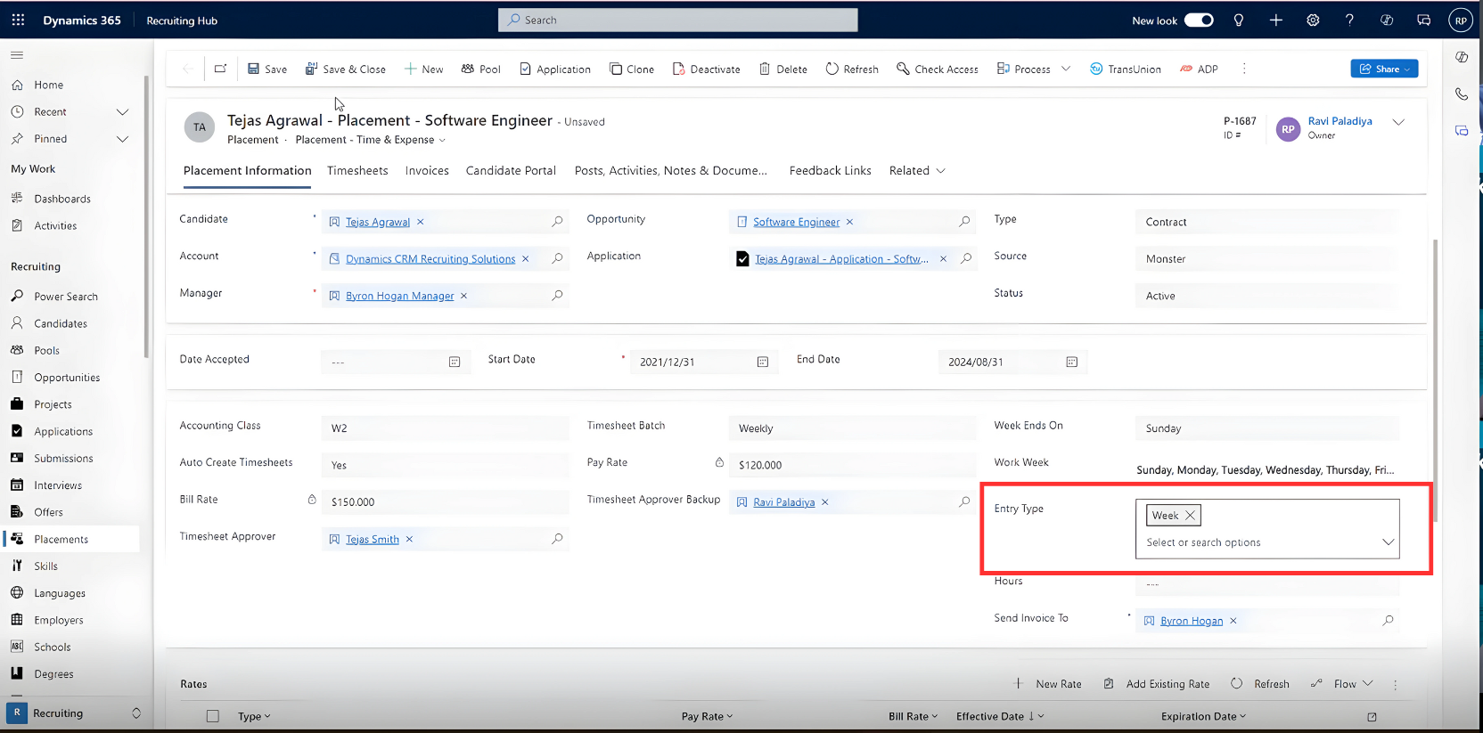Image resolution: width=1483 pixels, height=733 pixels.
Task: Open the Copilot icon in side pane
Action: (1462, 57)
